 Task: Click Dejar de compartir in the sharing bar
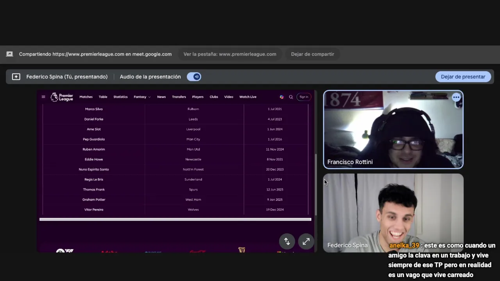click(312, 54)
